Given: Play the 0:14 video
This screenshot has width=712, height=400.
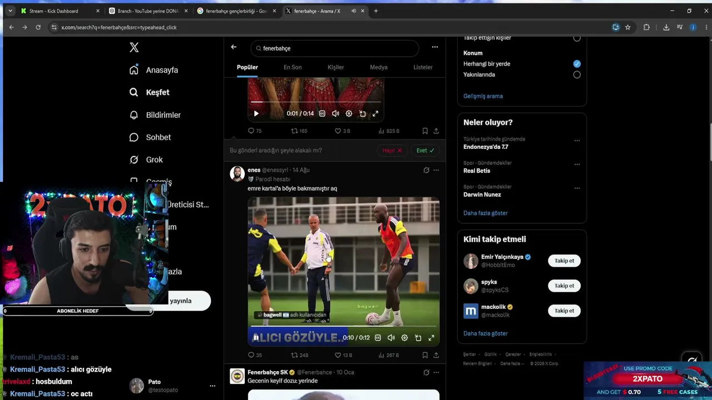Looking at the screenshot, I should tap(256, 113).
